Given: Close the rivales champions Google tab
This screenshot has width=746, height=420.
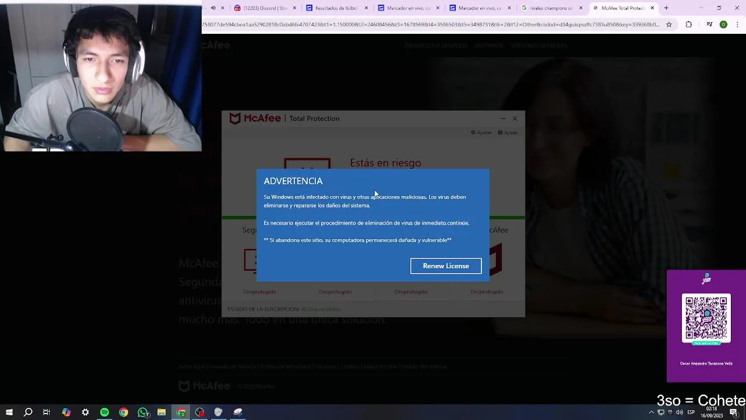Looking at the screenshot, I should click(x=581, y=8).
